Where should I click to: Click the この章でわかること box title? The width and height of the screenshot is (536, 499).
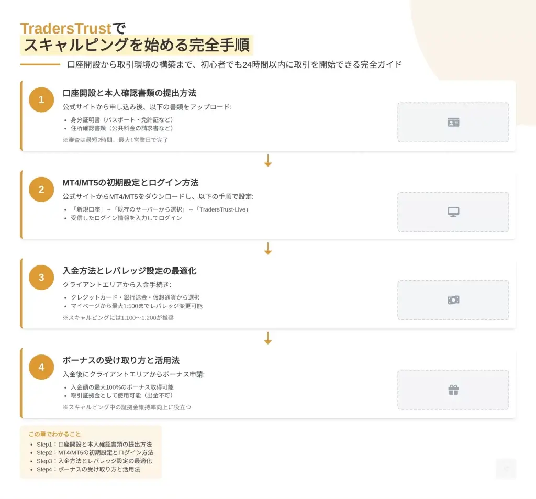[55, 434]
